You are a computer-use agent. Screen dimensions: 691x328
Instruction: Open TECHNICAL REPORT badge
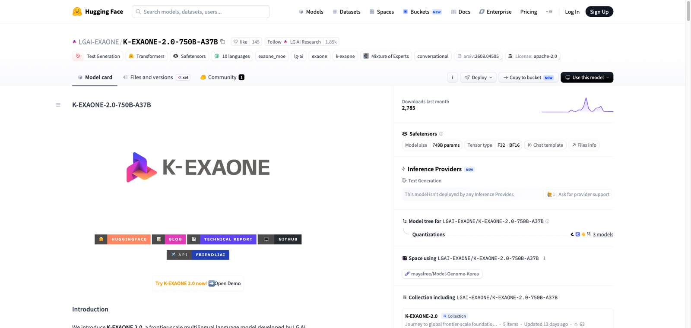222,239
